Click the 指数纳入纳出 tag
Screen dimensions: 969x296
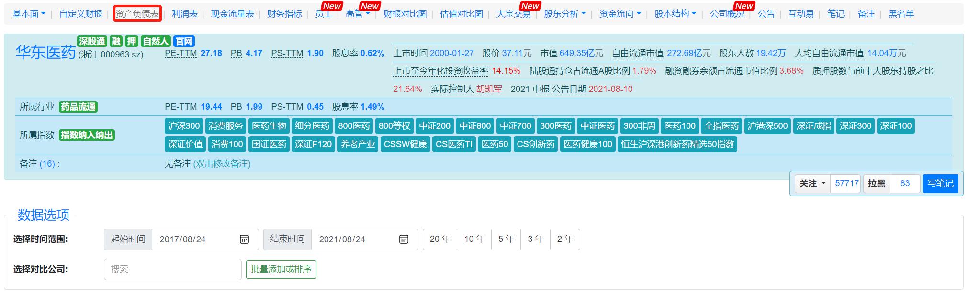click(x=87, y=135)
